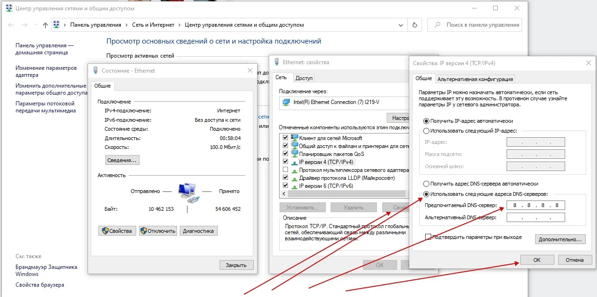
Task: Expand chevron after Панель управления breadcrumb
Action: pyautogui.click(x=125, y=25)
